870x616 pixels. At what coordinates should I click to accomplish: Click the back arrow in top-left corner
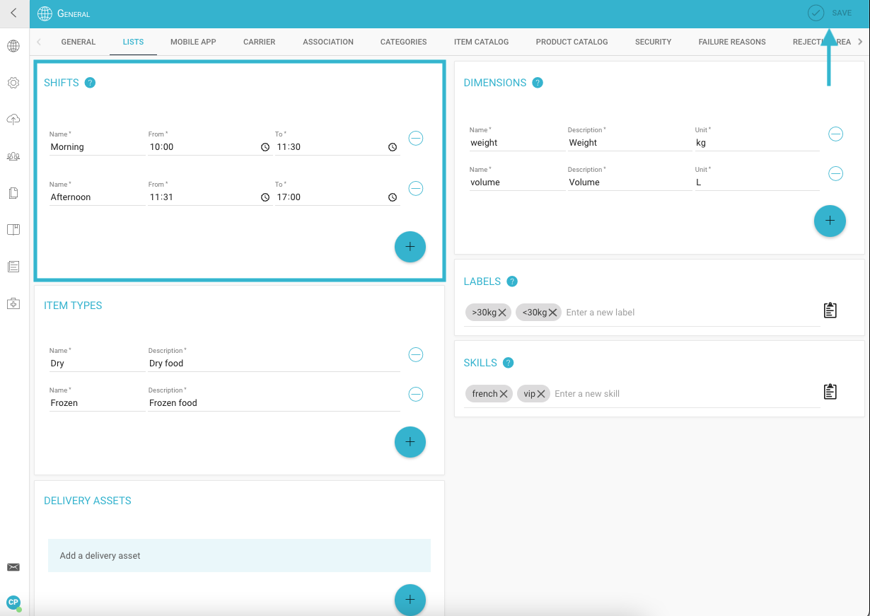coord(13,13)
